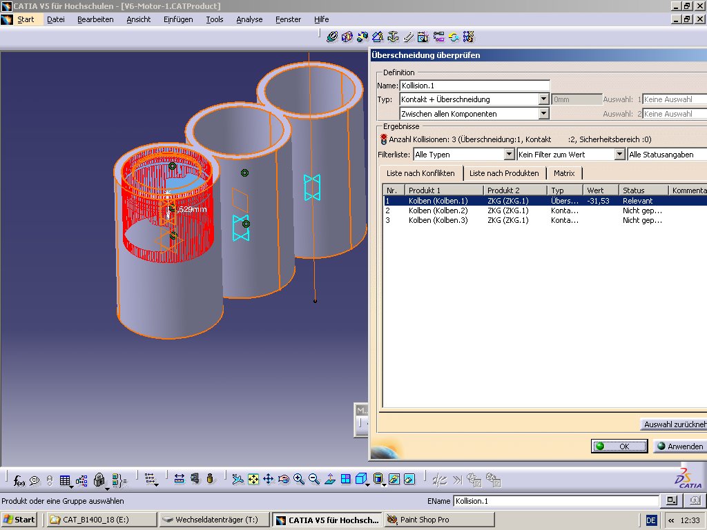Open the Fenster menu
707x530 pixels.
288,19
